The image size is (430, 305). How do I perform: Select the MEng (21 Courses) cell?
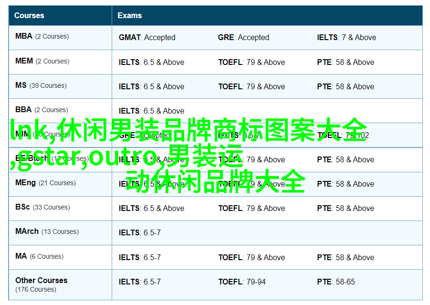[x=60, y=184]
